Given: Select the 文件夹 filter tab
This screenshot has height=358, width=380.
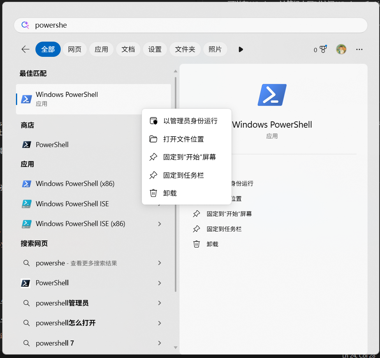Looking at the screenshot, I should pos(185,49).
